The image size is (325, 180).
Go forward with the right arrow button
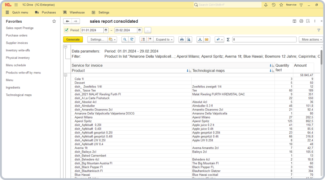[x=75, y=21]
